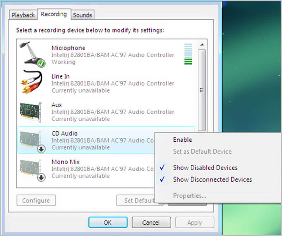Image resolution: width=282 pixels, height=236 pixels.
Task: Click the disabled arrow badge on Mono Mix
Action: tap(41, 177)
